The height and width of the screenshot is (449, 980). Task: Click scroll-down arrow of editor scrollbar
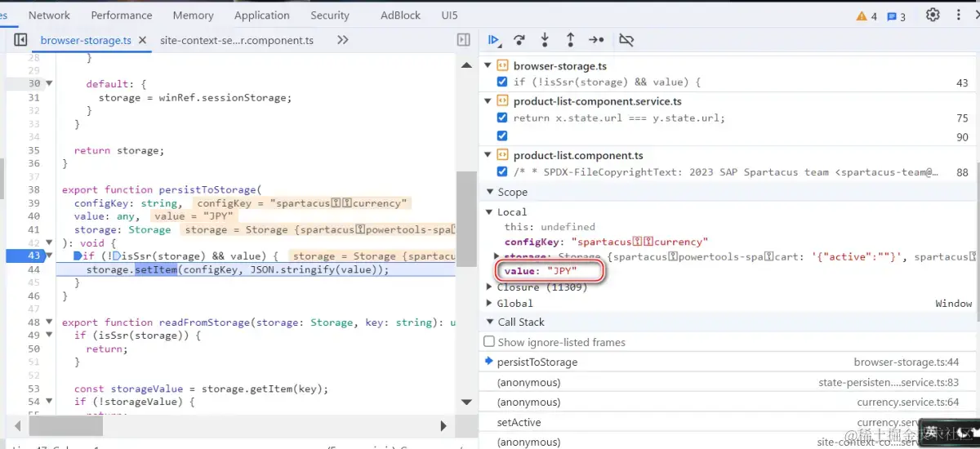(466, 402)
